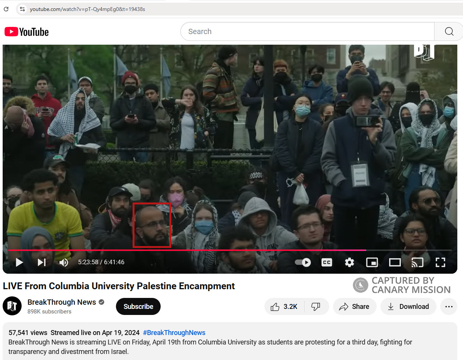Open the Share options

pos(355,306)
